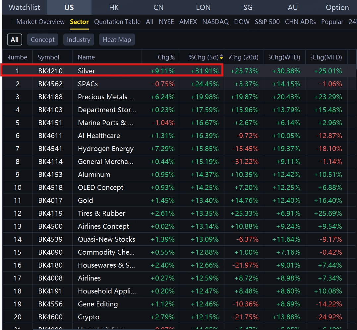
Task: Select the Hydrogen Energy sector row
Action: coord(105,149)
